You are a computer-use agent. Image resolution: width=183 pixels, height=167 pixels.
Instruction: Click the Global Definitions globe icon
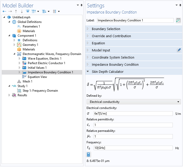pyautogui.click(x=14, y=22)
